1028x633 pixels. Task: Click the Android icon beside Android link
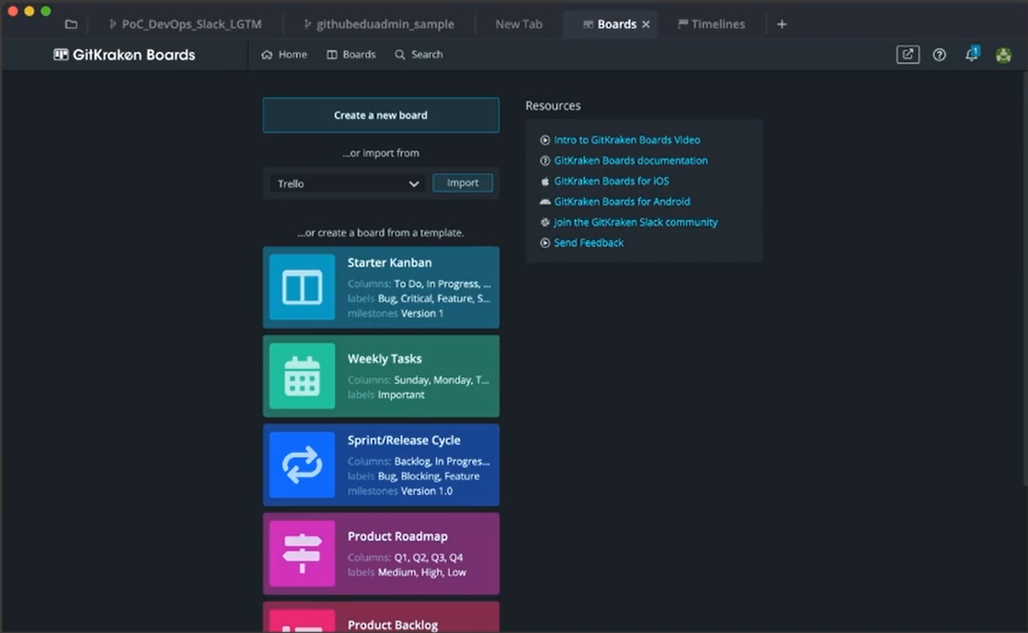click(x=545, y=202)
